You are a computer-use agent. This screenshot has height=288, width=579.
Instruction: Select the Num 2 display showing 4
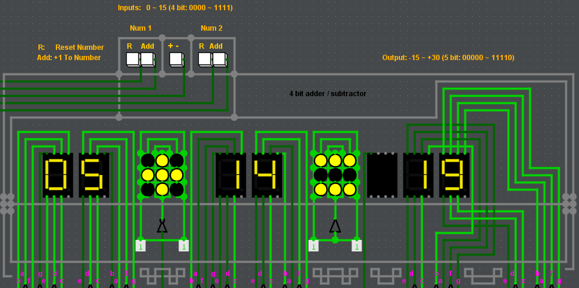267,175
